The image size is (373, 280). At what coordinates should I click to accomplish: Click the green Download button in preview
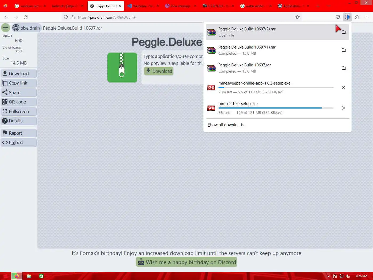(159, 71)
